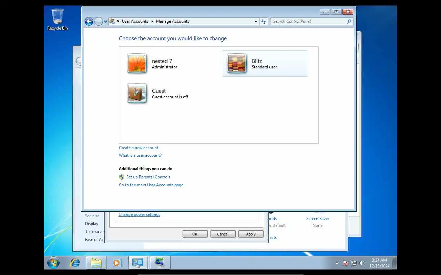Click the network tray icon
This screenshot has width=441, height=275.
coord(354,263)
